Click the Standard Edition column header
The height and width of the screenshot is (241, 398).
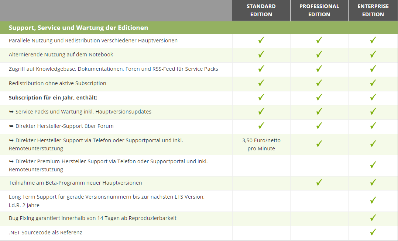click(261, 10)
